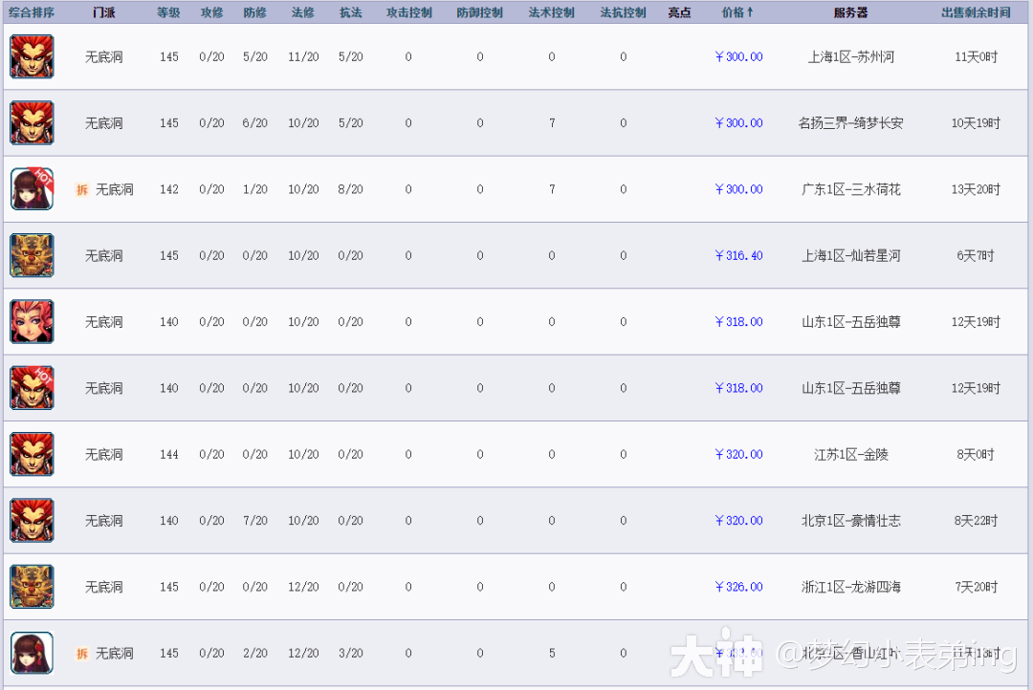This screenshot has height=690, width=1033.
Task: Click the 等级 column header
Action: pos(168,12)
